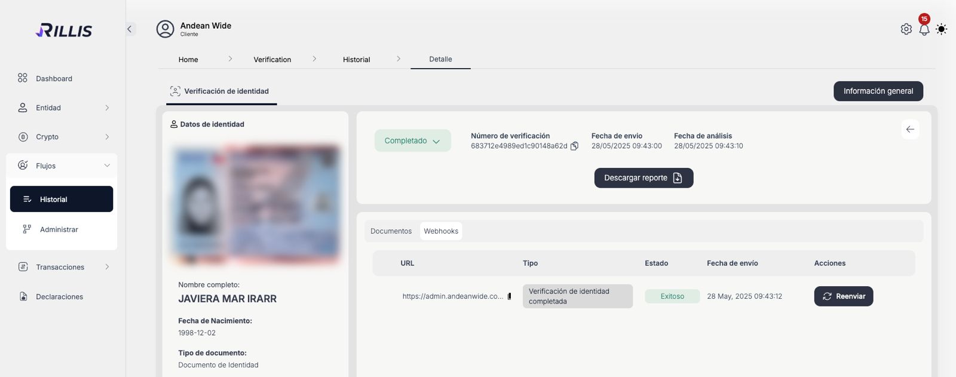Open notifications bell with 15 badge
The image size is (956, 377).
[924, 28]
